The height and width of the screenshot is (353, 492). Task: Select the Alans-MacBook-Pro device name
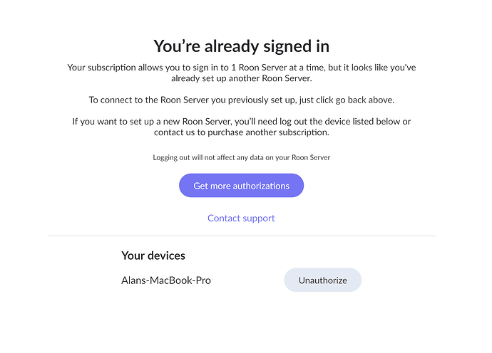166,280
